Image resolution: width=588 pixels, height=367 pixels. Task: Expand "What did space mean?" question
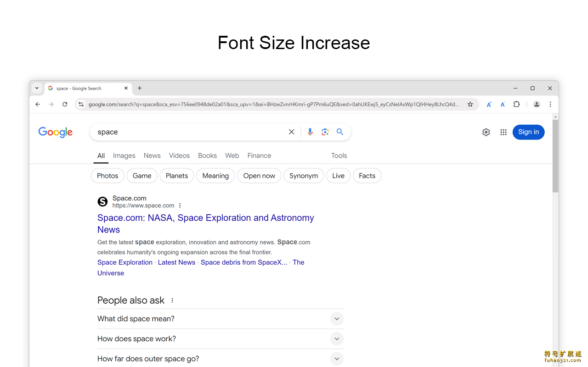(337, 319)
